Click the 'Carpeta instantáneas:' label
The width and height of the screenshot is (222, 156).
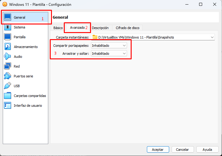[x=72, y=37]
